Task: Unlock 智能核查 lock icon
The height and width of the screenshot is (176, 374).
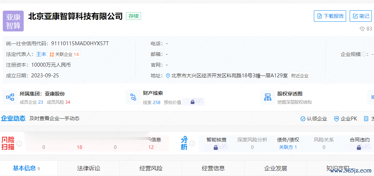Action: (x=216, y=147)
